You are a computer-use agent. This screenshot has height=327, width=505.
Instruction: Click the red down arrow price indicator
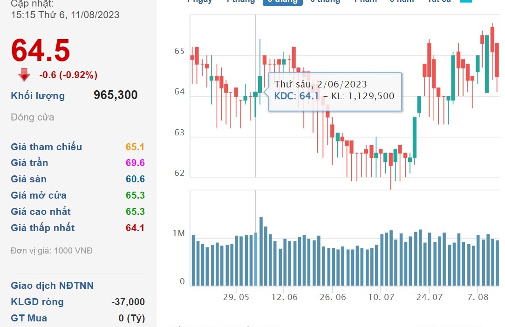24,74
